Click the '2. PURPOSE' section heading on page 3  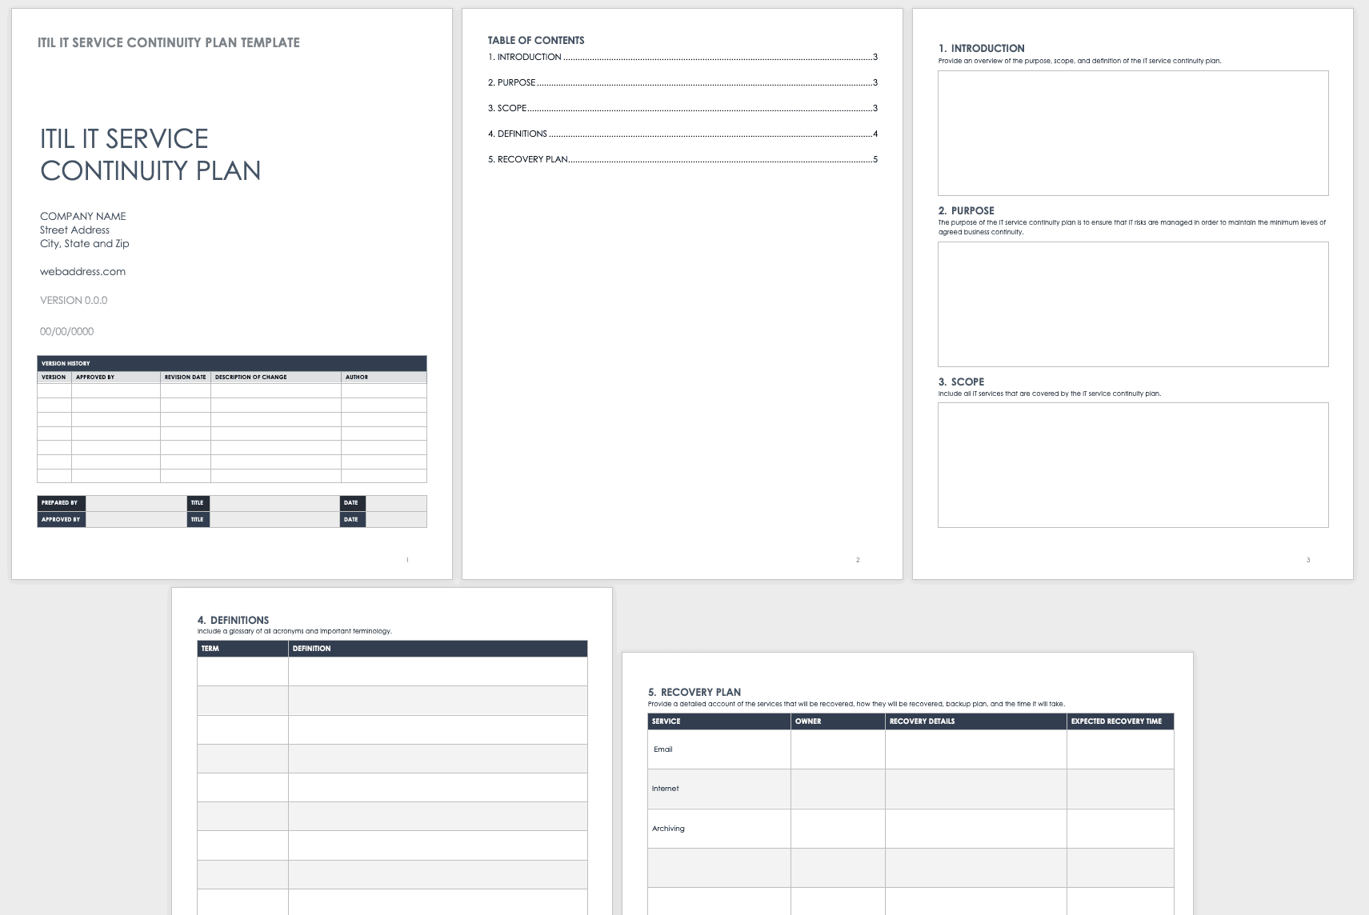967,210
